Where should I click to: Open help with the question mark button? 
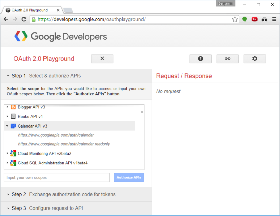(x=200, y=59)
